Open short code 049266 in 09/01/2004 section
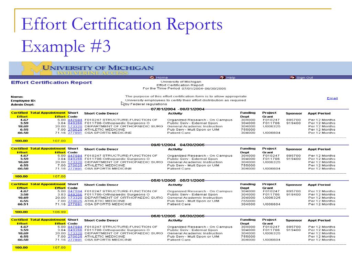The height and width of the screenshot is (264, 352). [x=75, y=159]
